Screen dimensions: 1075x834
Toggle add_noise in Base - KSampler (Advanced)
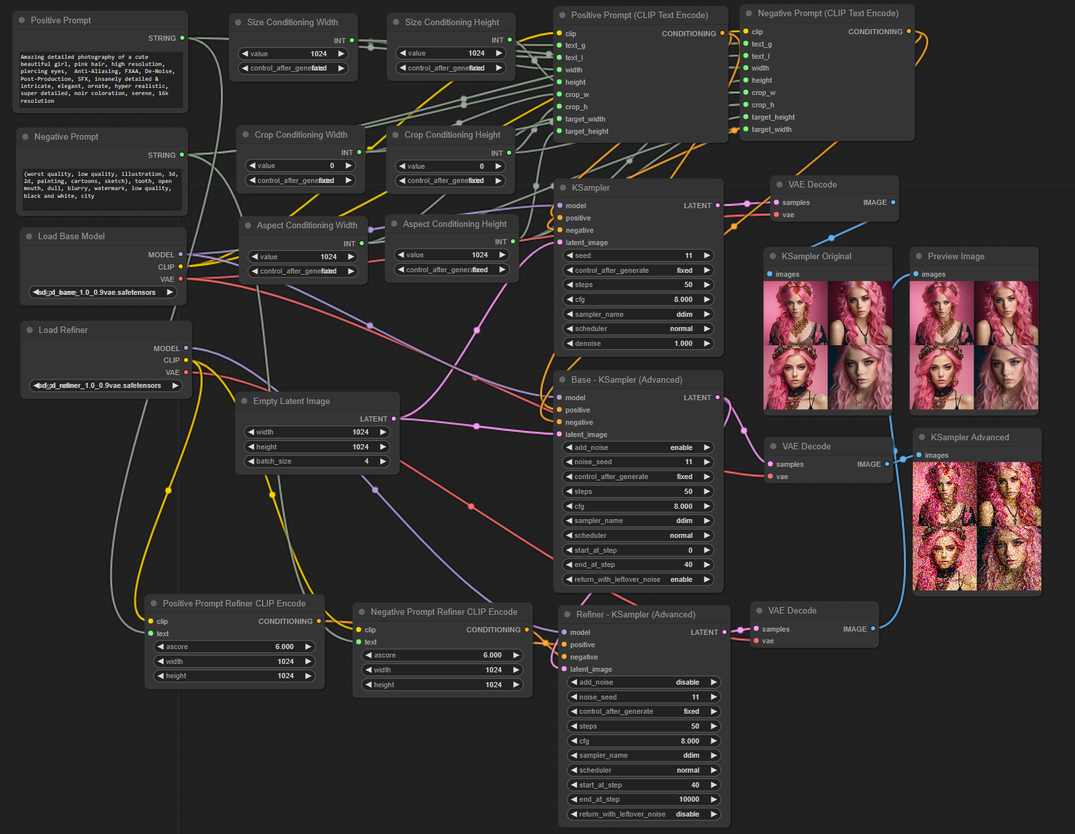(638, 447)
